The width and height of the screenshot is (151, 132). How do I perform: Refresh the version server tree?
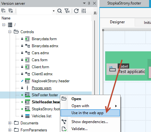pos(76,11)
